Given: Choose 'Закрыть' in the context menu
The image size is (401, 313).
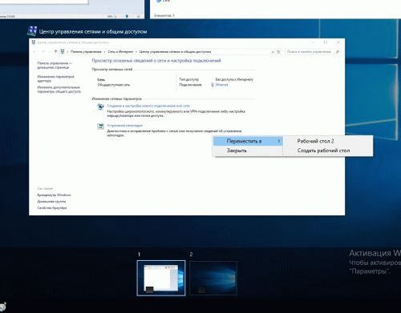Looking at the screenshot, I should [248, 150].
